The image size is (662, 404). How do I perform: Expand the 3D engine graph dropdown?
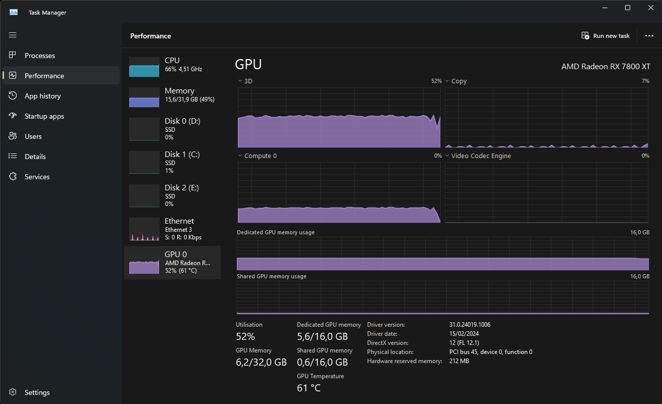tap(240, 81)
